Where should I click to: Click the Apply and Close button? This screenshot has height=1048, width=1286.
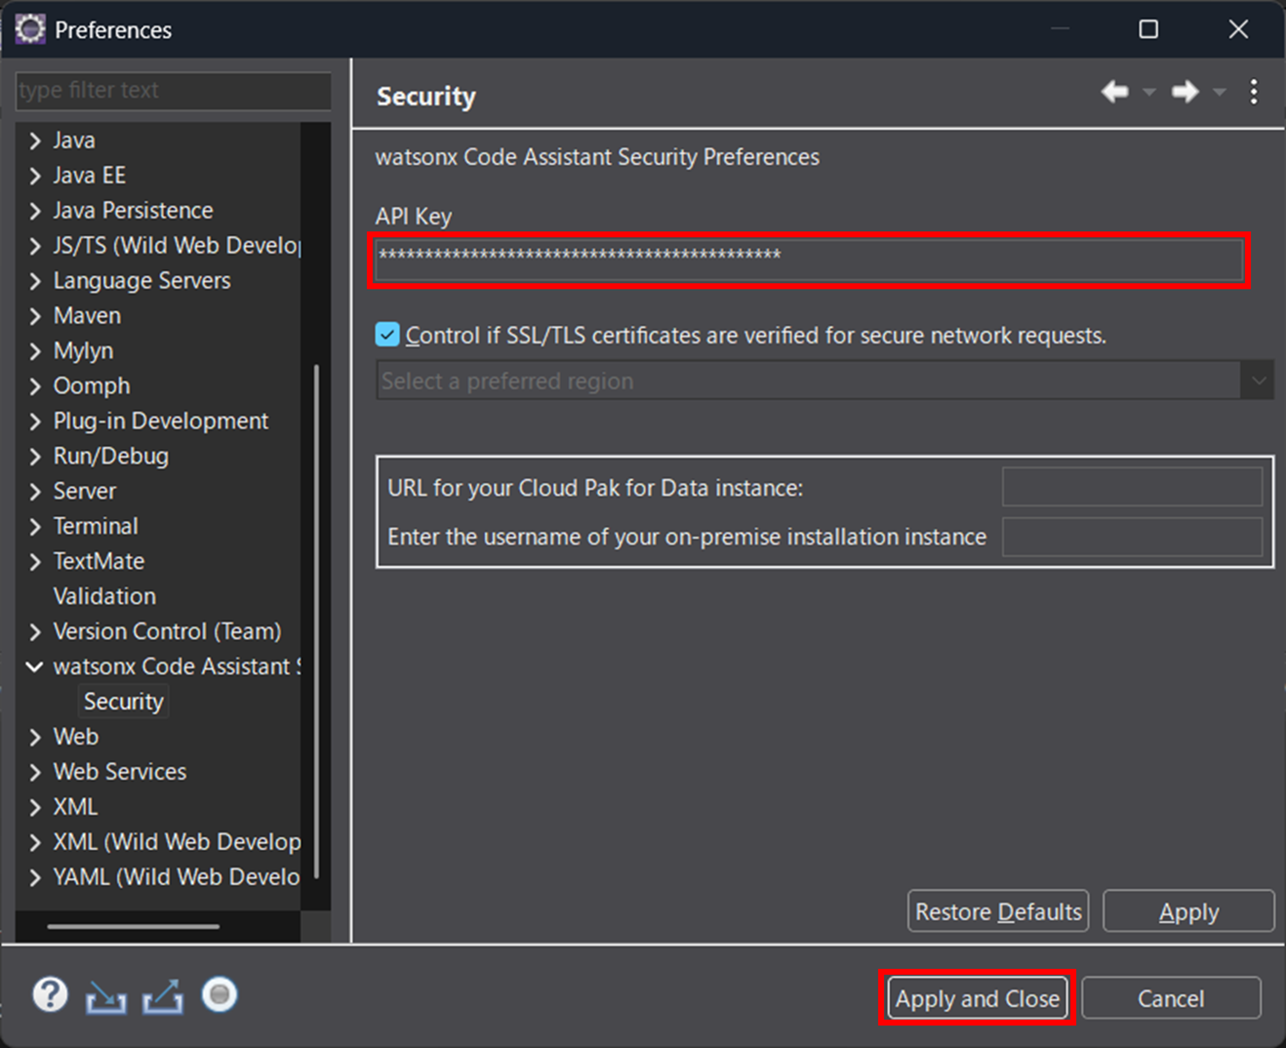977,998
